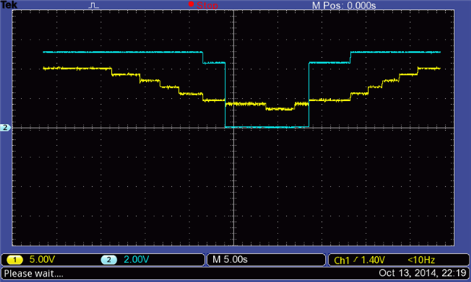Click the M 5.00s timebase readout
The height and width of the screenshot is (282, 471).
pos(230,259)
